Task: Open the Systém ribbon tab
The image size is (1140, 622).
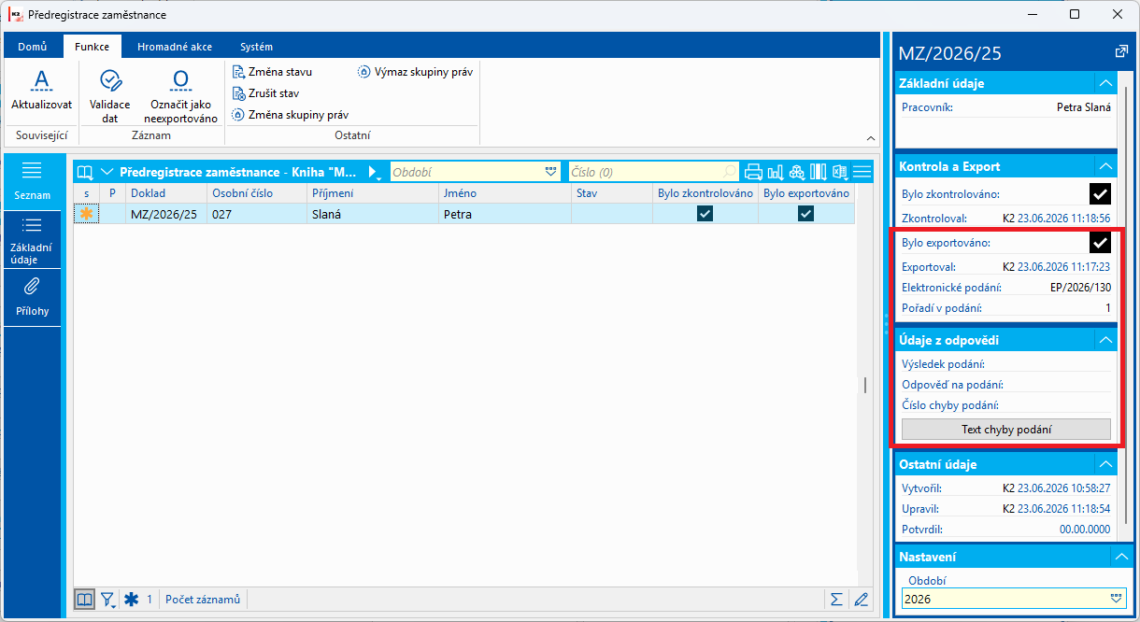Action: [x=256, y=47]
